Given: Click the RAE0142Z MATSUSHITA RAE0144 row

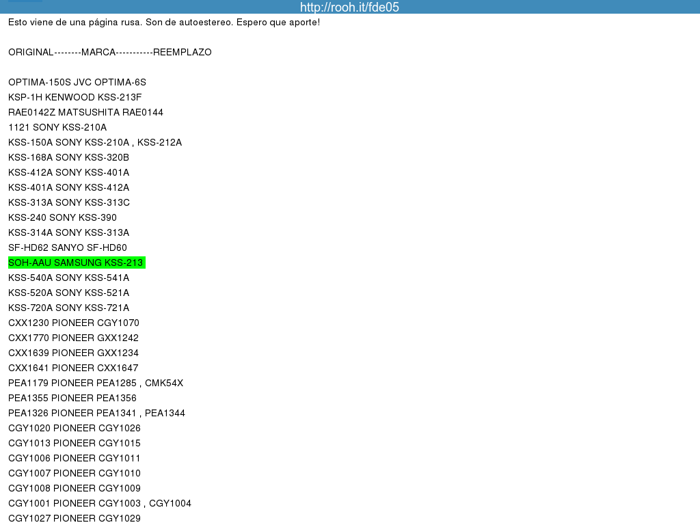Looking at the screenshot, I should click(x=85, y=112).
